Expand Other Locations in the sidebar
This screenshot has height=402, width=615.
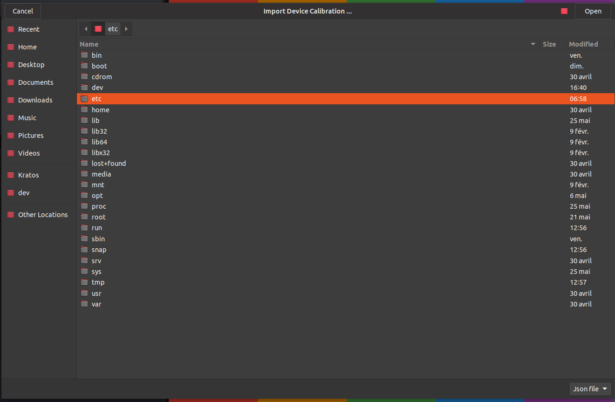(43, 214)
